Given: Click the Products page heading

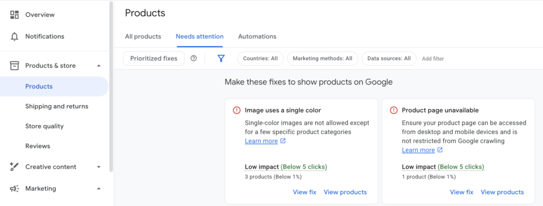Looking at the screenshot, I should point(145,13).
